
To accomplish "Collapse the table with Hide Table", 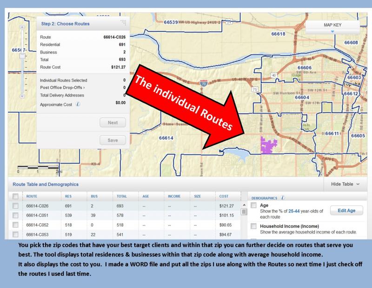I will point(345,184).
